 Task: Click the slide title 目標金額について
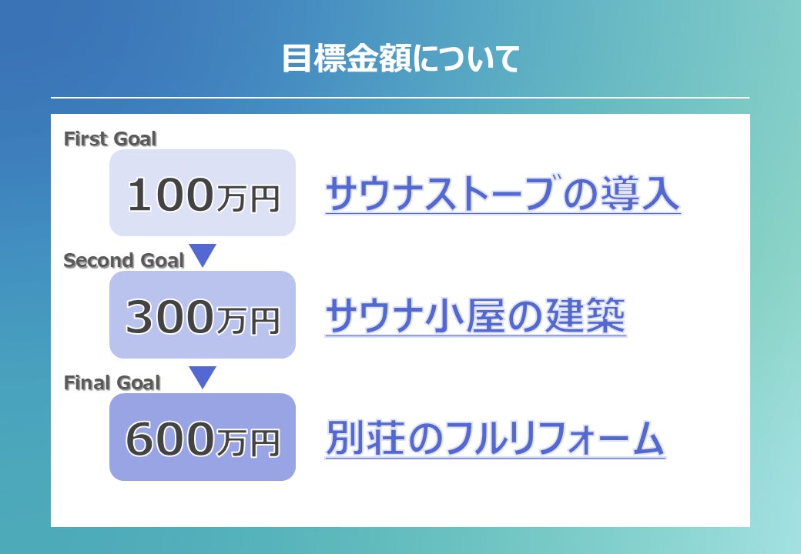(400, 58)
